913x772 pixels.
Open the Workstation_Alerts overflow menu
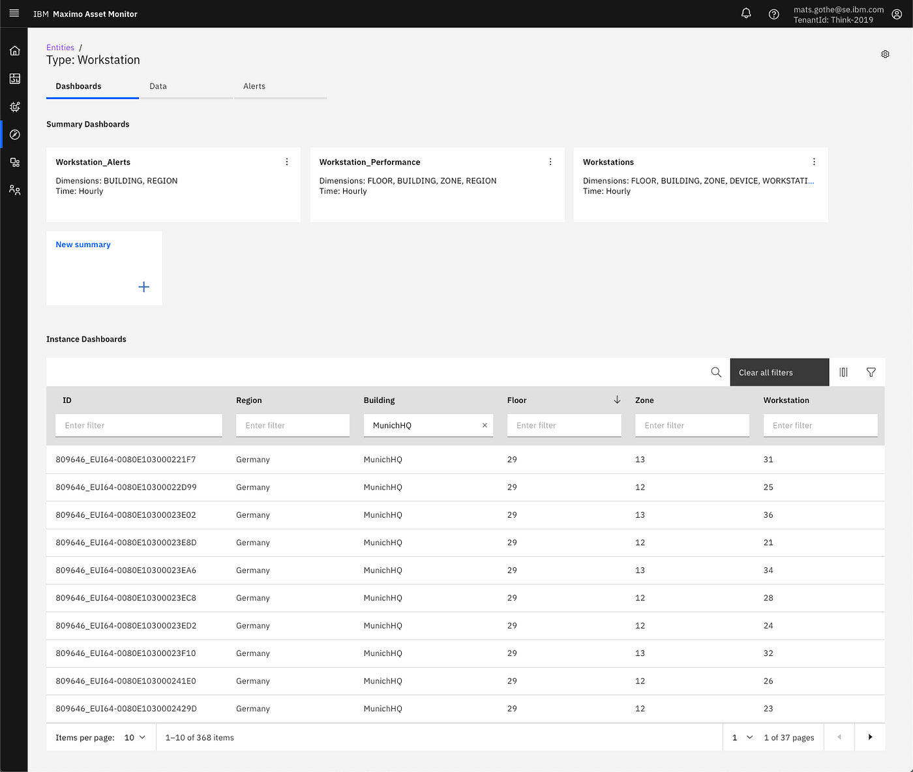287,161
